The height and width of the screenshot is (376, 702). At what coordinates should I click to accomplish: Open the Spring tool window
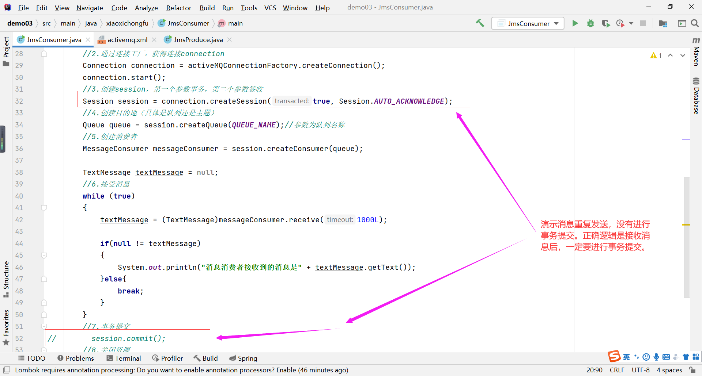243,358
